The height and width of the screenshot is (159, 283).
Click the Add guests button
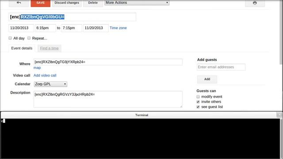[207, 79]
